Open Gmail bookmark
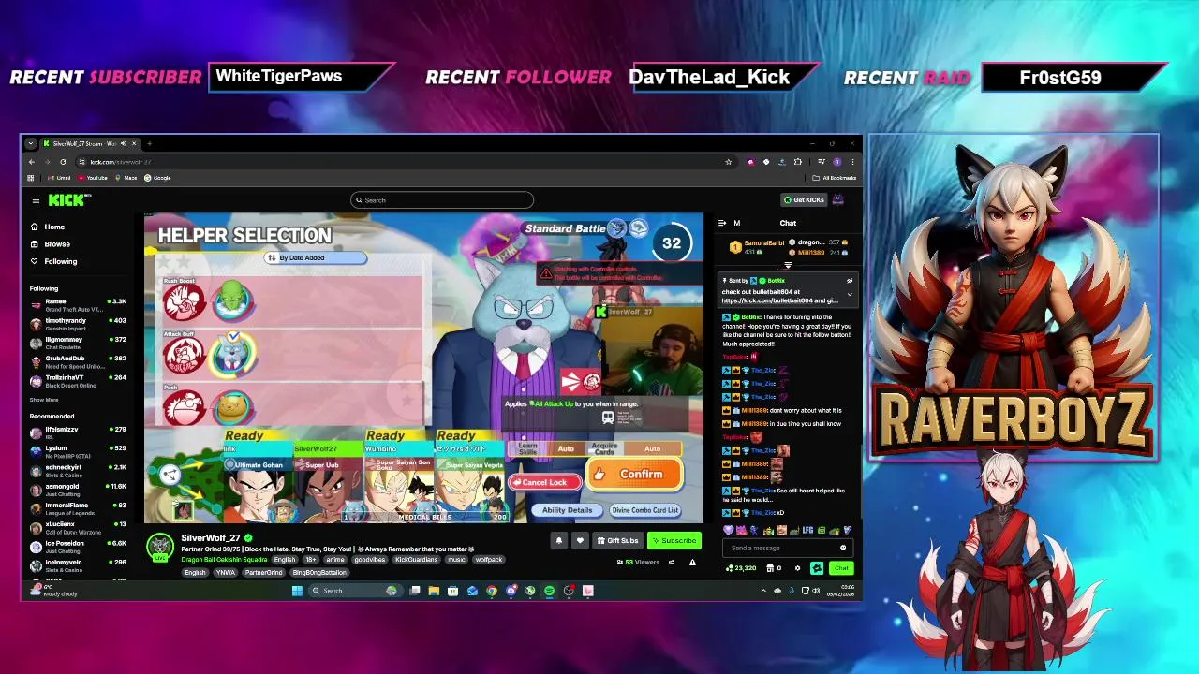 [59, 178]
